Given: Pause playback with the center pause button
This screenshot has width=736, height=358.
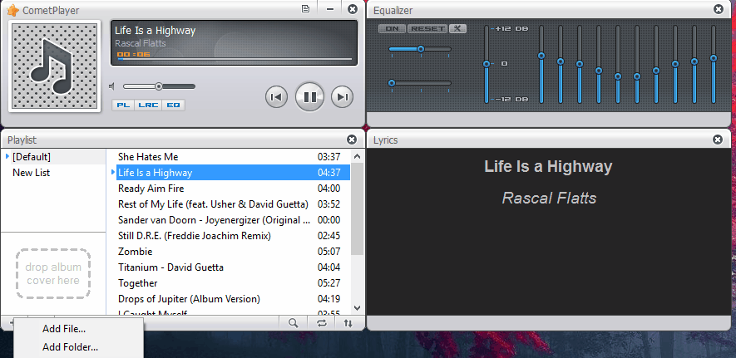Looking at the screenshot, I should (x=309, y=97).
